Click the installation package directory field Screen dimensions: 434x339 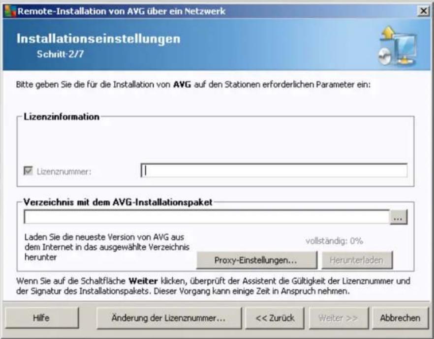[x=207, y=216]
